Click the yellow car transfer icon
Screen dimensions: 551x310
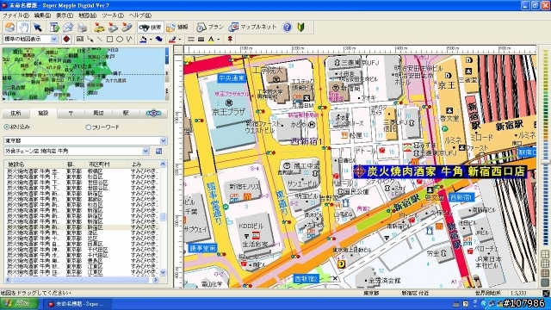click(100, 27)
